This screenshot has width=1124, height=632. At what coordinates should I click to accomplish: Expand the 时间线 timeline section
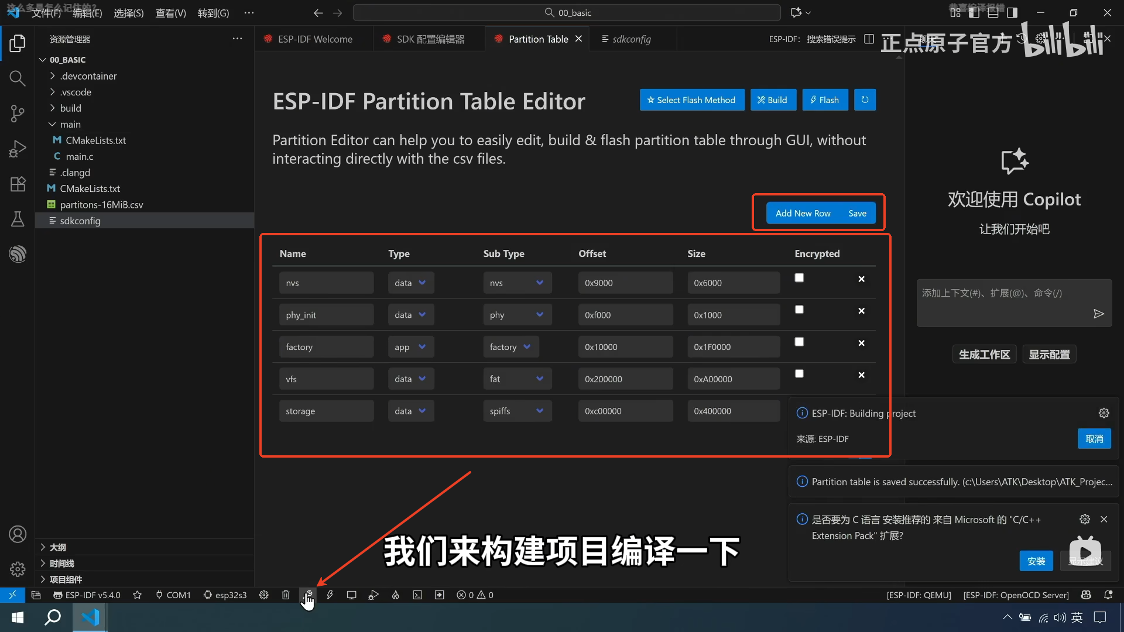(61, 564)
